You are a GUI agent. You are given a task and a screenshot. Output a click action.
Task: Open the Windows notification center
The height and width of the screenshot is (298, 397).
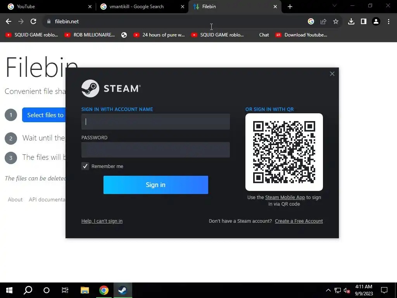point(384,290)
